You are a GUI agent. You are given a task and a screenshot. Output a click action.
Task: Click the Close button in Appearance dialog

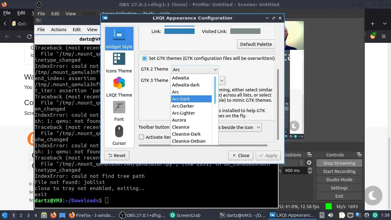241,155
